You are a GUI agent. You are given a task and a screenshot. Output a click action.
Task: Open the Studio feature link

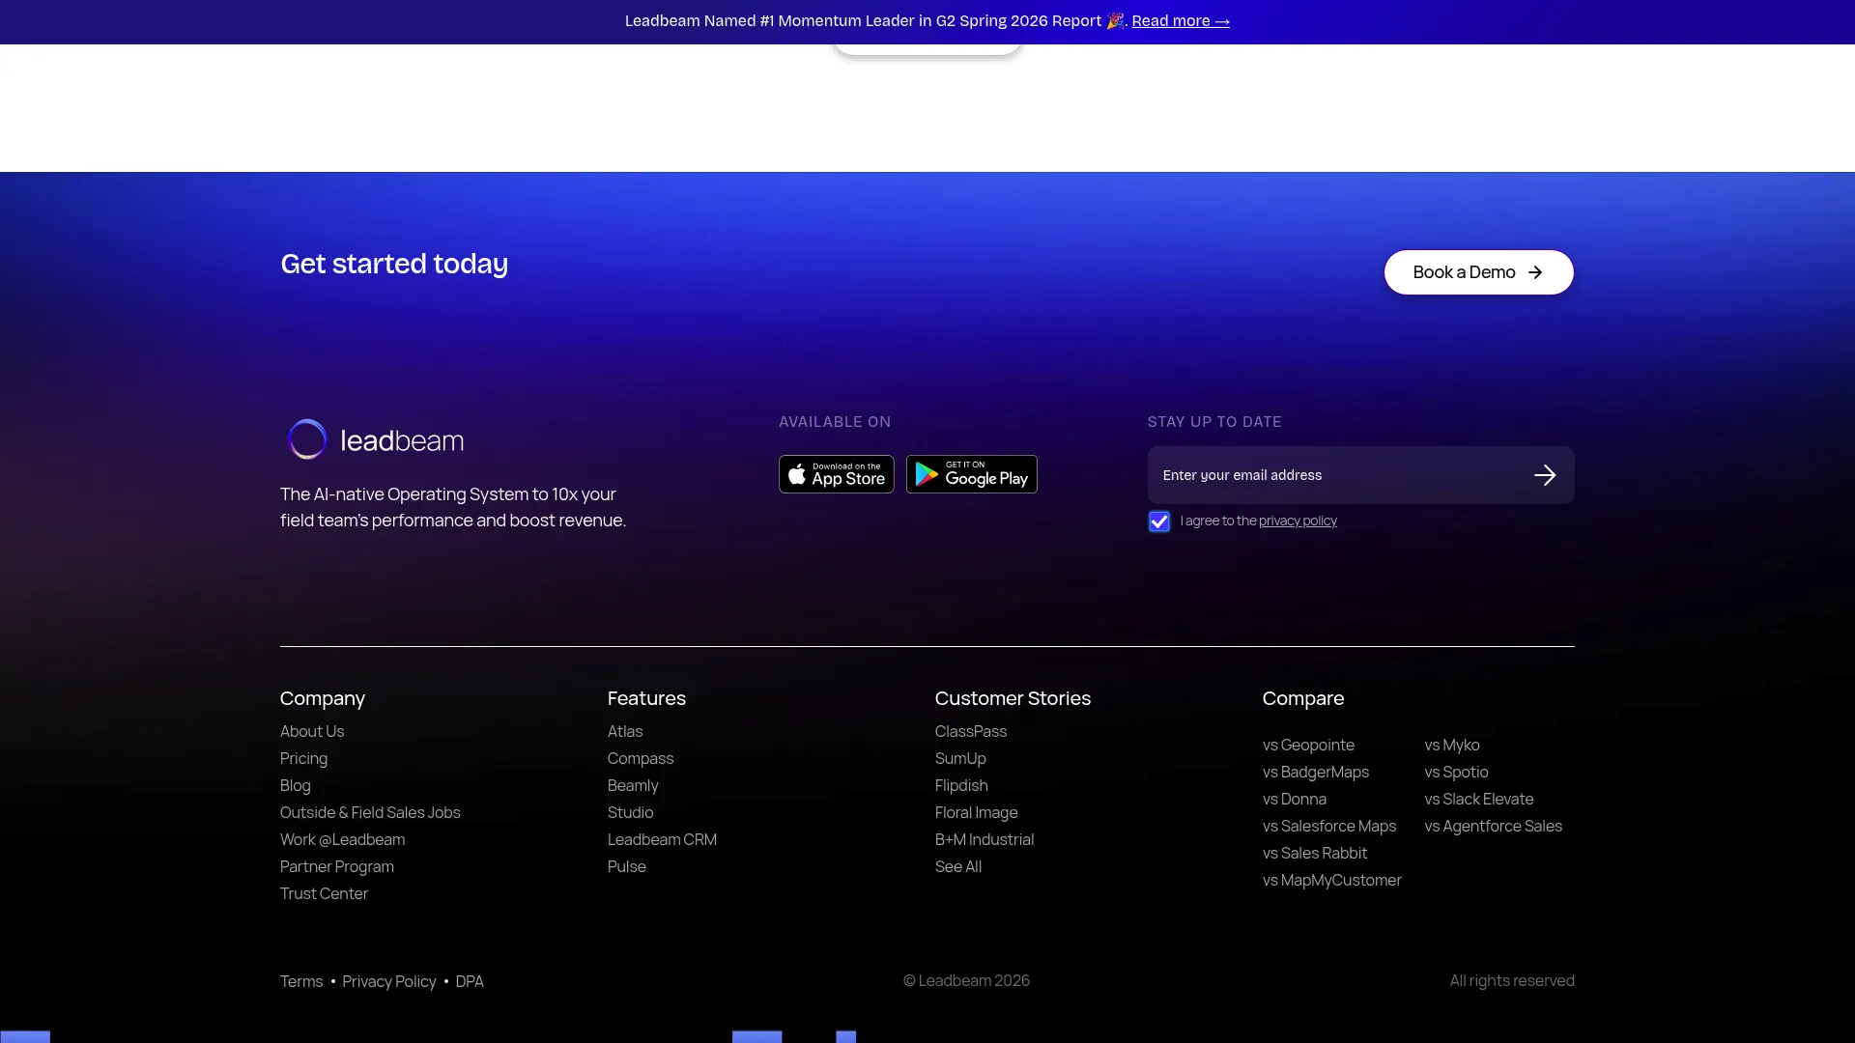[630, 813]
